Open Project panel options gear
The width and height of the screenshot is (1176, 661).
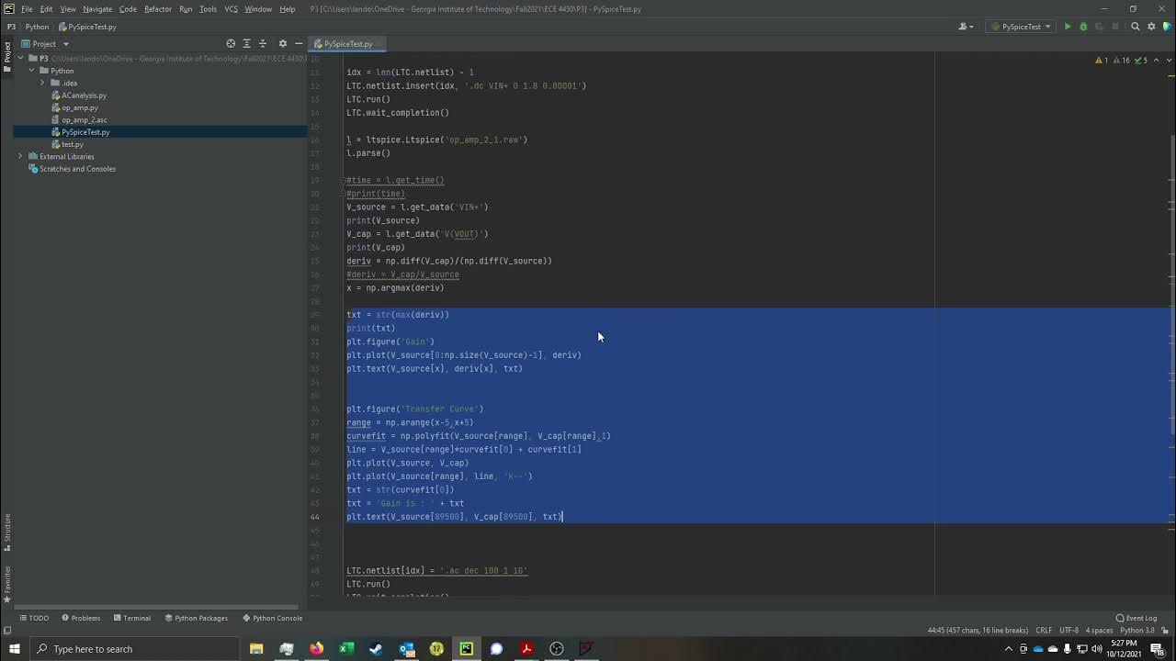(283, 43)
